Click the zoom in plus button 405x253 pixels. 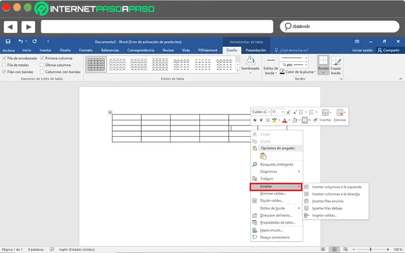(x=388, y=249)
